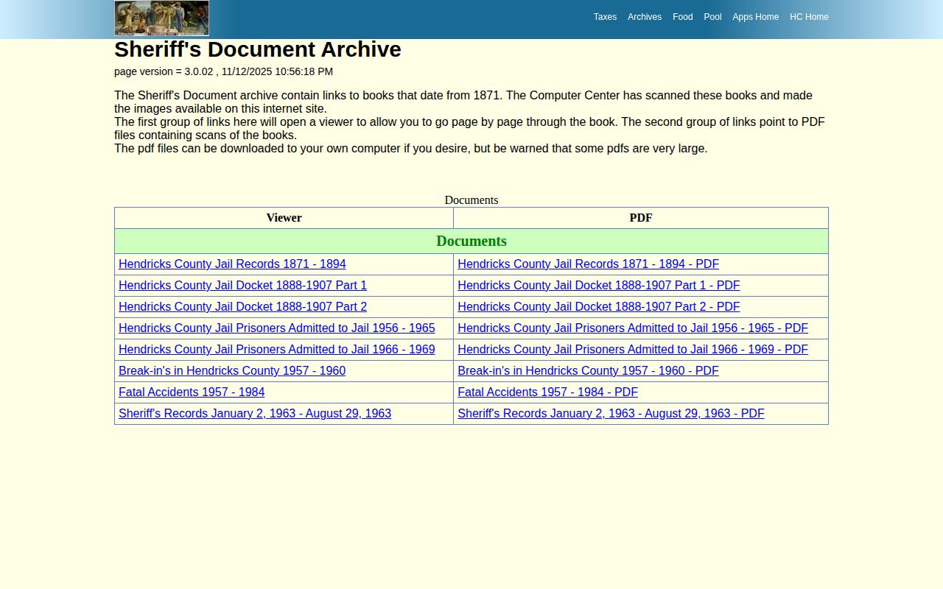The width and height of the screenshot is (943, 589).
Task: Download Prisoners Admitted 1966 - 1969 - PDF
Action: pos(633,349)
